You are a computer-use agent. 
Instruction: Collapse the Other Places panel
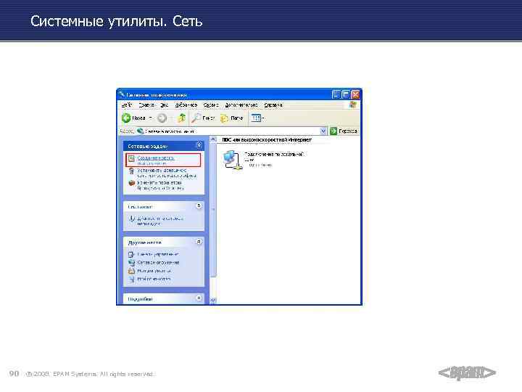click(199, 242)
